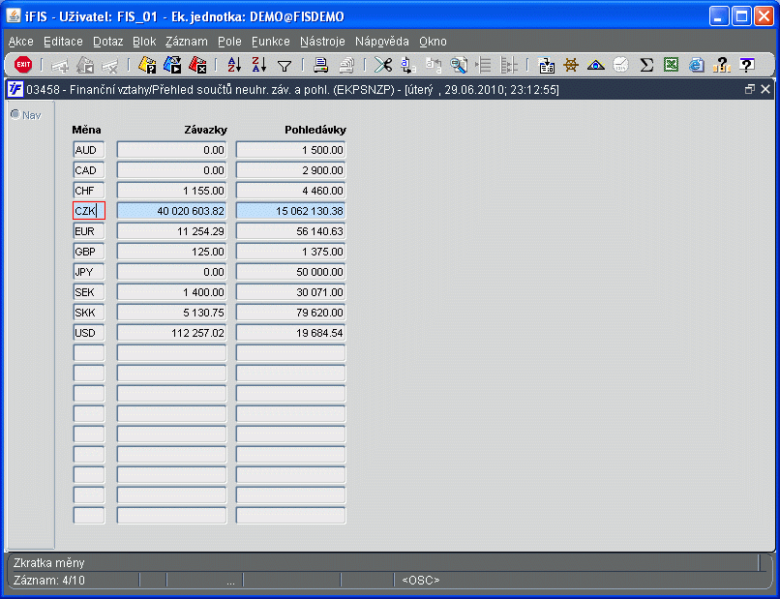
Task: Select the USD currency field
Action: [89, 333]
